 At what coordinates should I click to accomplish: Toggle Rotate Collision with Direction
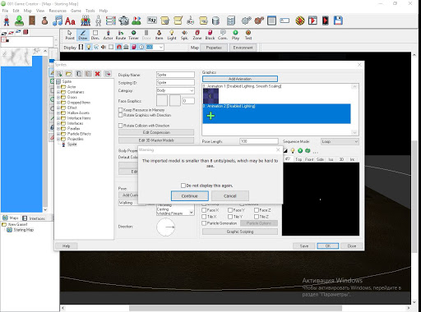(x=120, y=126)
